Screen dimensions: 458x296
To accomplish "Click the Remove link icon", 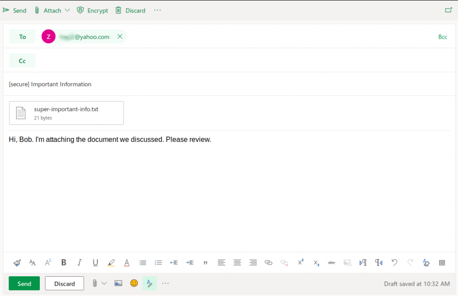I will (x=284, y=263).
